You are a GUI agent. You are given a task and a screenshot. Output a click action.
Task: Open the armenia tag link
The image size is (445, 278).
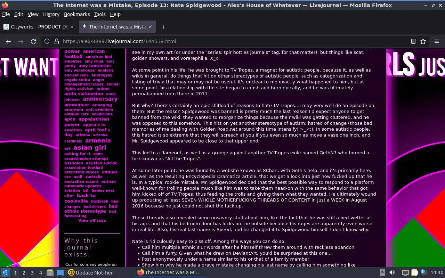(98, 141)
